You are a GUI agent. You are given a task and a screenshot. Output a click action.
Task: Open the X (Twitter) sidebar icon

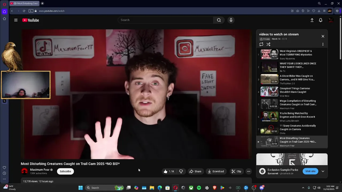[x=4, y=101]
